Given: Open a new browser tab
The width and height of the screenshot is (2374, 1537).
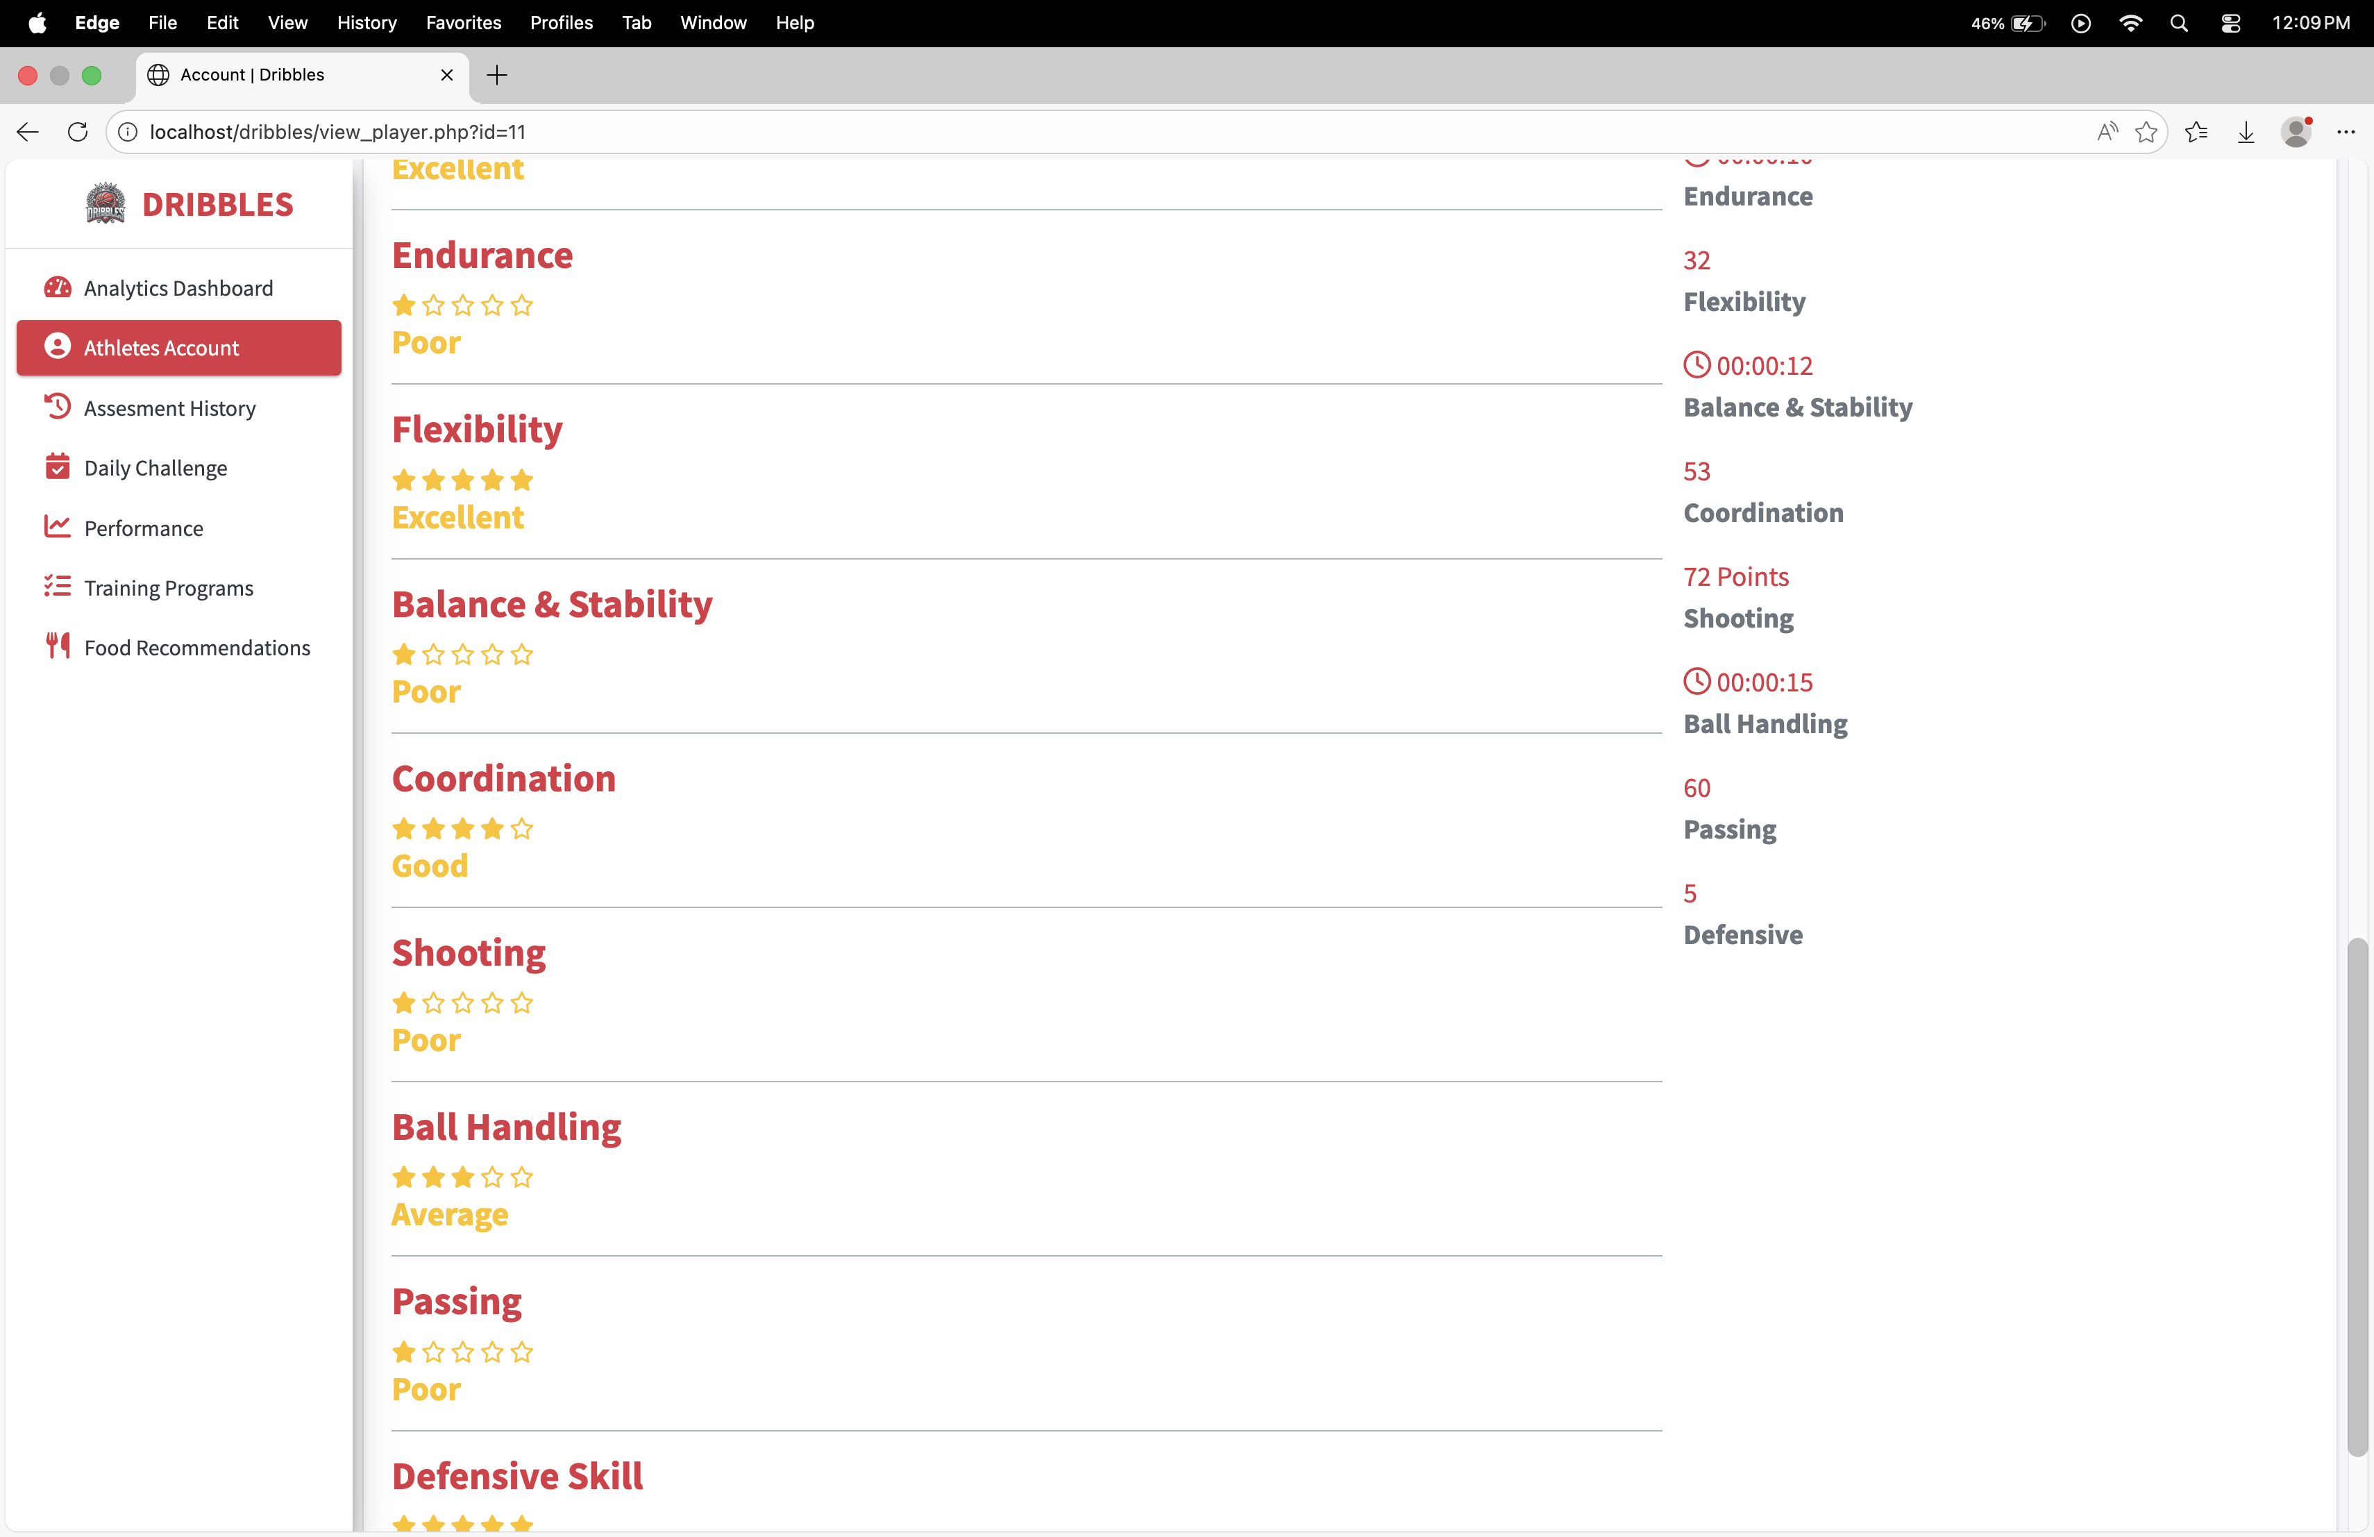Looking at the screenshot, I should pos(497,75).
